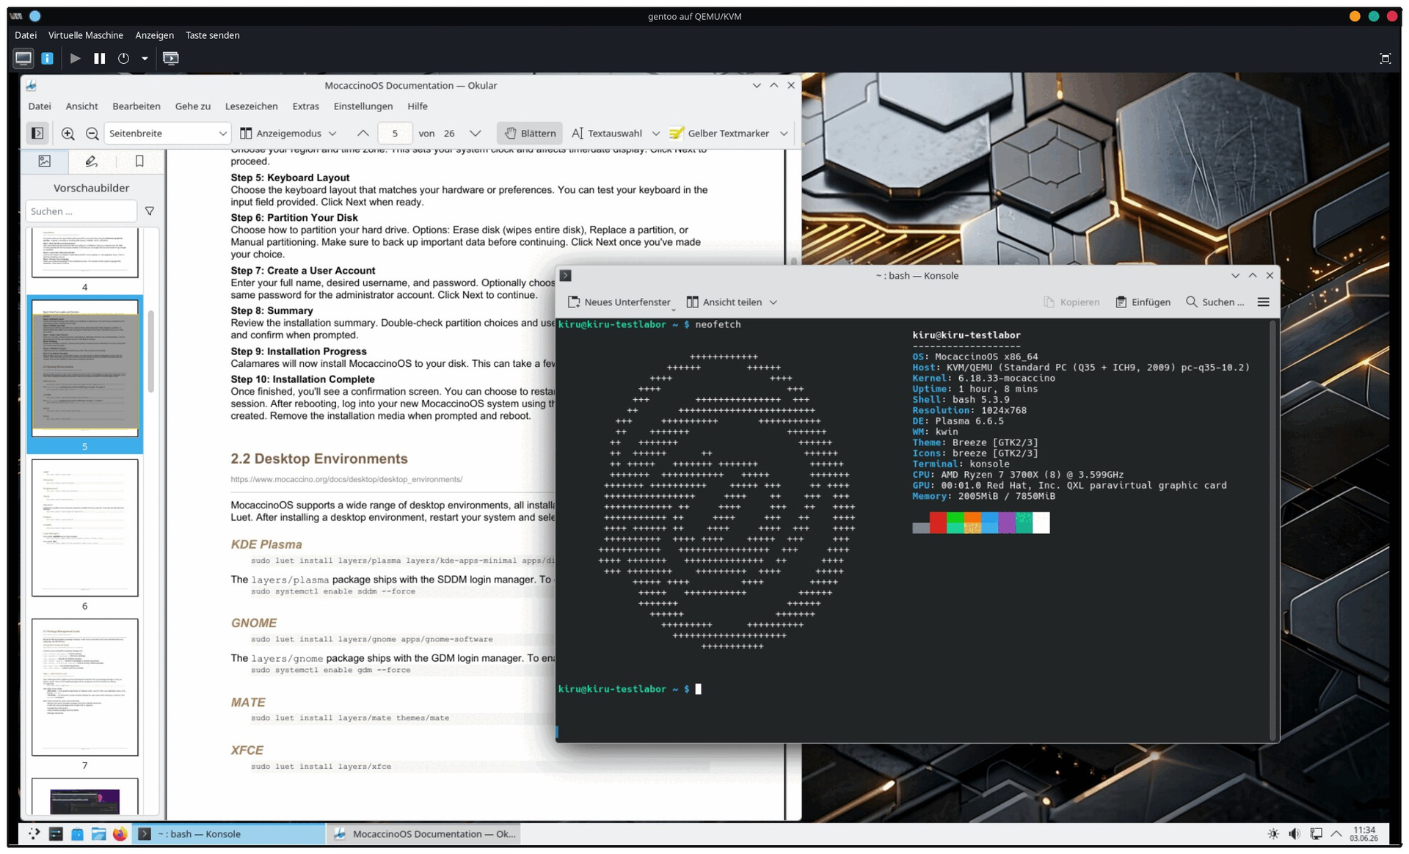Toggle the Blättern browse mode
This screenshot has width=1409, height=854.
pyautogui.click(x=530, y=134)
